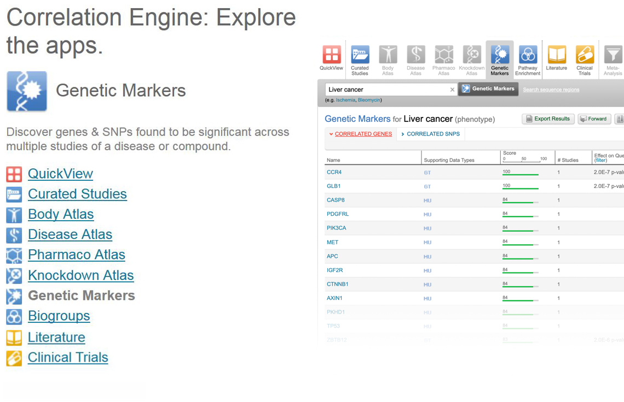Click the filter link in Effect column

click(x=600, y=161)
